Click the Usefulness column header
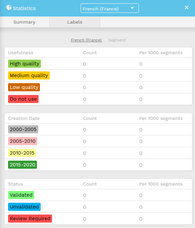 tap(21, 53)
